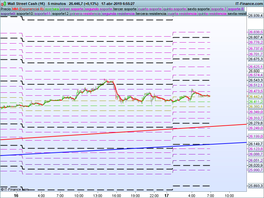Click the quinta resistencia indicator label
The height and width of the screenshot is (198, 264).
[213, 14]
